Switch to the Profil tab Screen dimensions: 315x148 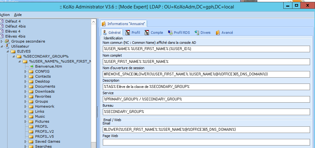coord(133,33)
